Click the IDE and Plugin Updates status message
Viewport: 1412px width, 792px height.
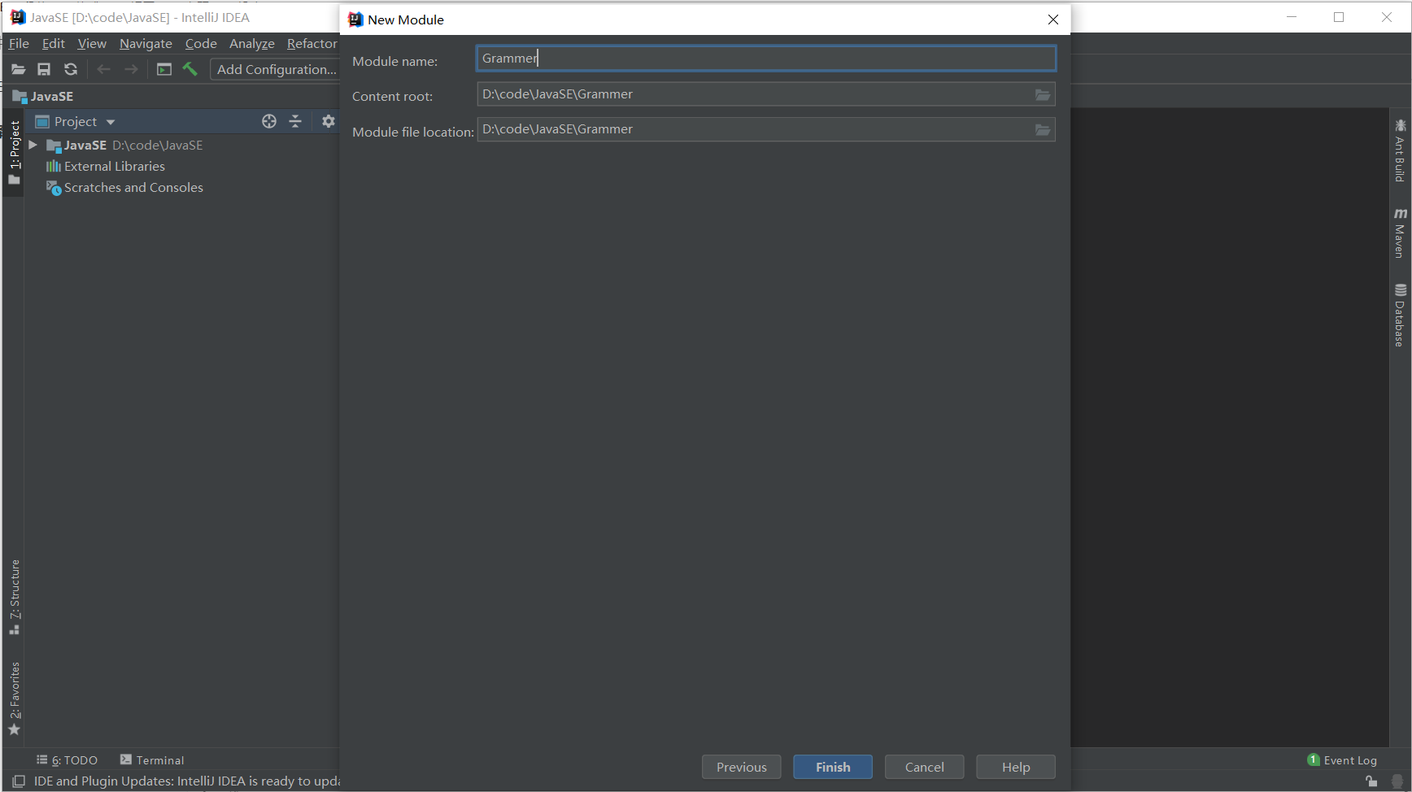(x=187, y=781)
